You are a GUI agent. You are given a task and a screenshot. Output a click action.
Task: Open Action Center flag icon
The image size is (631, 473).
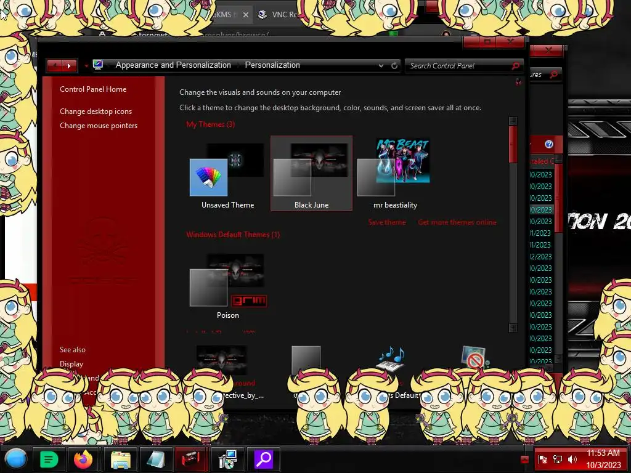click(542, 459)
